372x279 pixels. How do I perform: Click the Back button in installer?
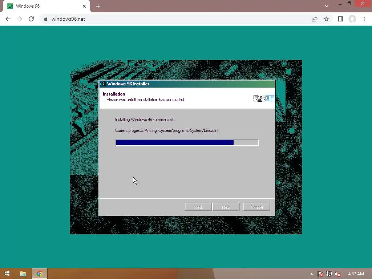(198, 207)
